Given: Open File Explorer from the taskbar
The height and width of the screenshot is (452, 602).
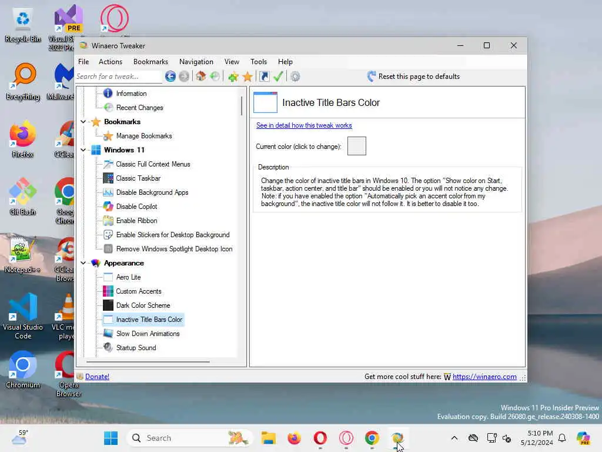Looking at the screenshot, I should 268,438.
